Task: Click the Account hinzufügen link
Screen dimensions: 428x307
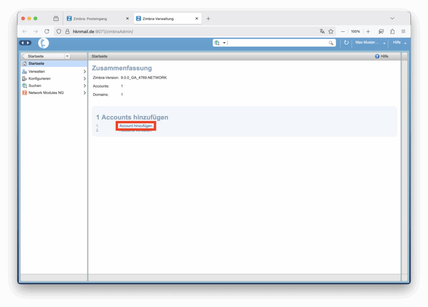Action: pos(136,126)
